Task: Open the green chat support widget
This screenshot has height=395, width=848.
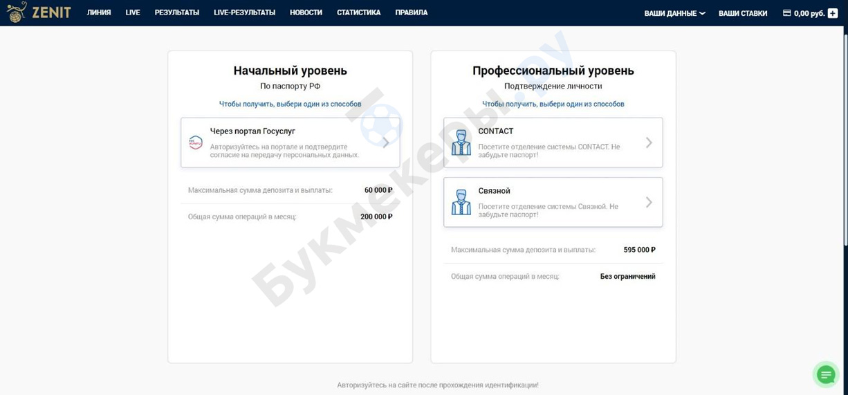Action: point(826,374)
